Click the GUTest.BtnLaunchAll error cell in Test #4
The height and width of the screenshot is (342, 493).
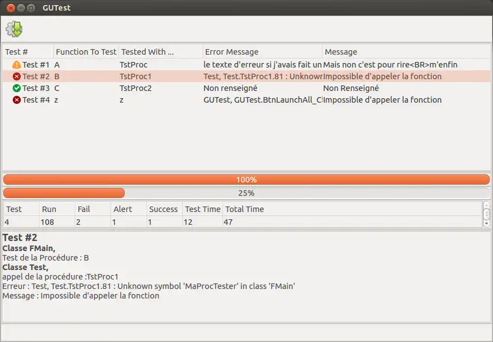tap(263, 100)
